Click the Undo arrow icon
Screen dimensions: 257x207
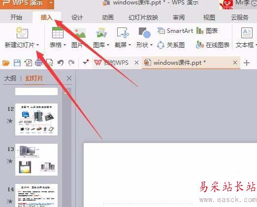click(61, 63)
